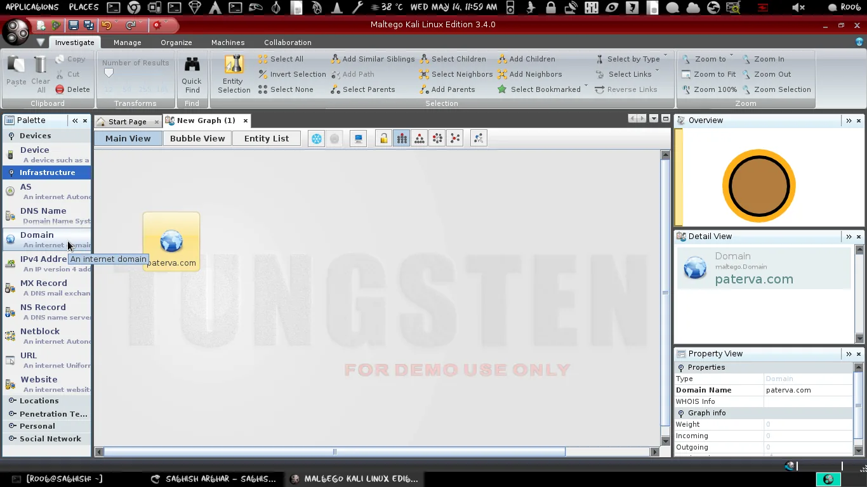Image resolution: width=867 pixels, height=487 pixels.
Task: Activate Entity Selection chess piece tool
Action: click(234, 75)
